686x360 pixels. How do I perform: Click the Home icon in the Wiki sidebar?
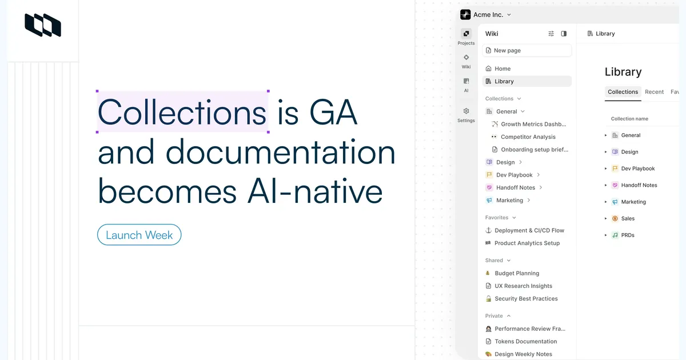coord(488,69)
